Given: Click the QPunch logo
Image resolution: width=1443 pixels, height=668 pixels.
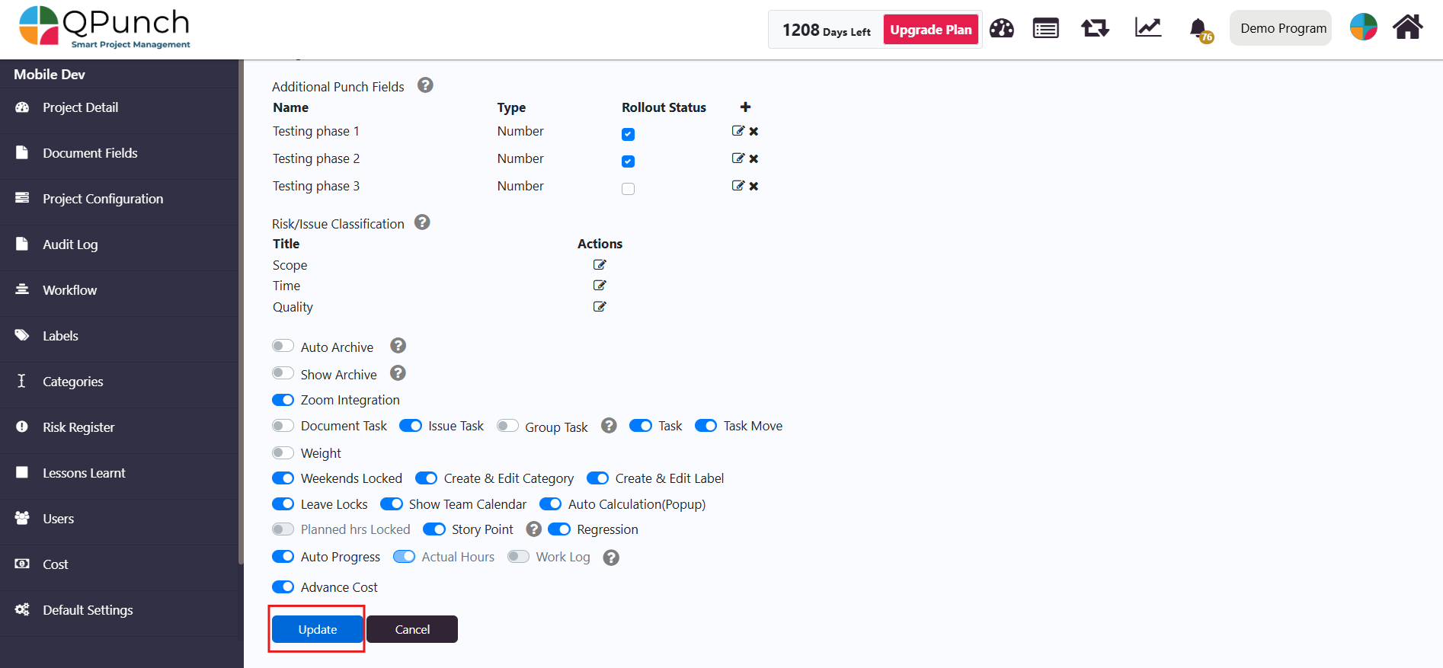Looking at the screenshot, I should 104,27.
